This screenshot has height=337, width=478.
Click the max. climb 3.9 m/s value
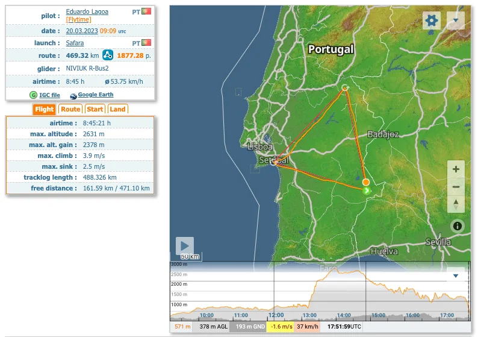[94, 156]
